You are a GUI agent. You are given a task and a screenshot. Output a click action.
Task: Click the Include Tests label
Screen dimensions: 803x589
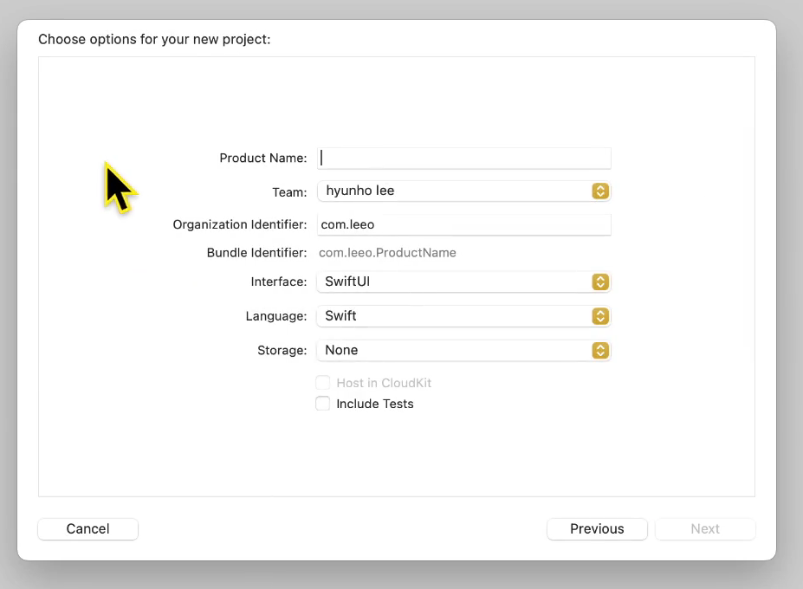tap(375, 403)
